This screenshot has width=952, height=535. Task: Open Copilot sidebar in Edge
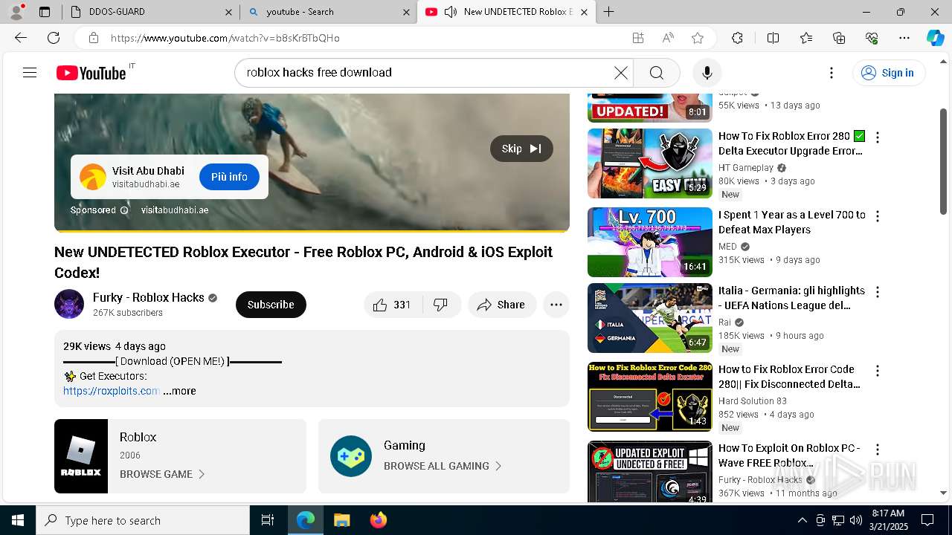tap(935, 38)
